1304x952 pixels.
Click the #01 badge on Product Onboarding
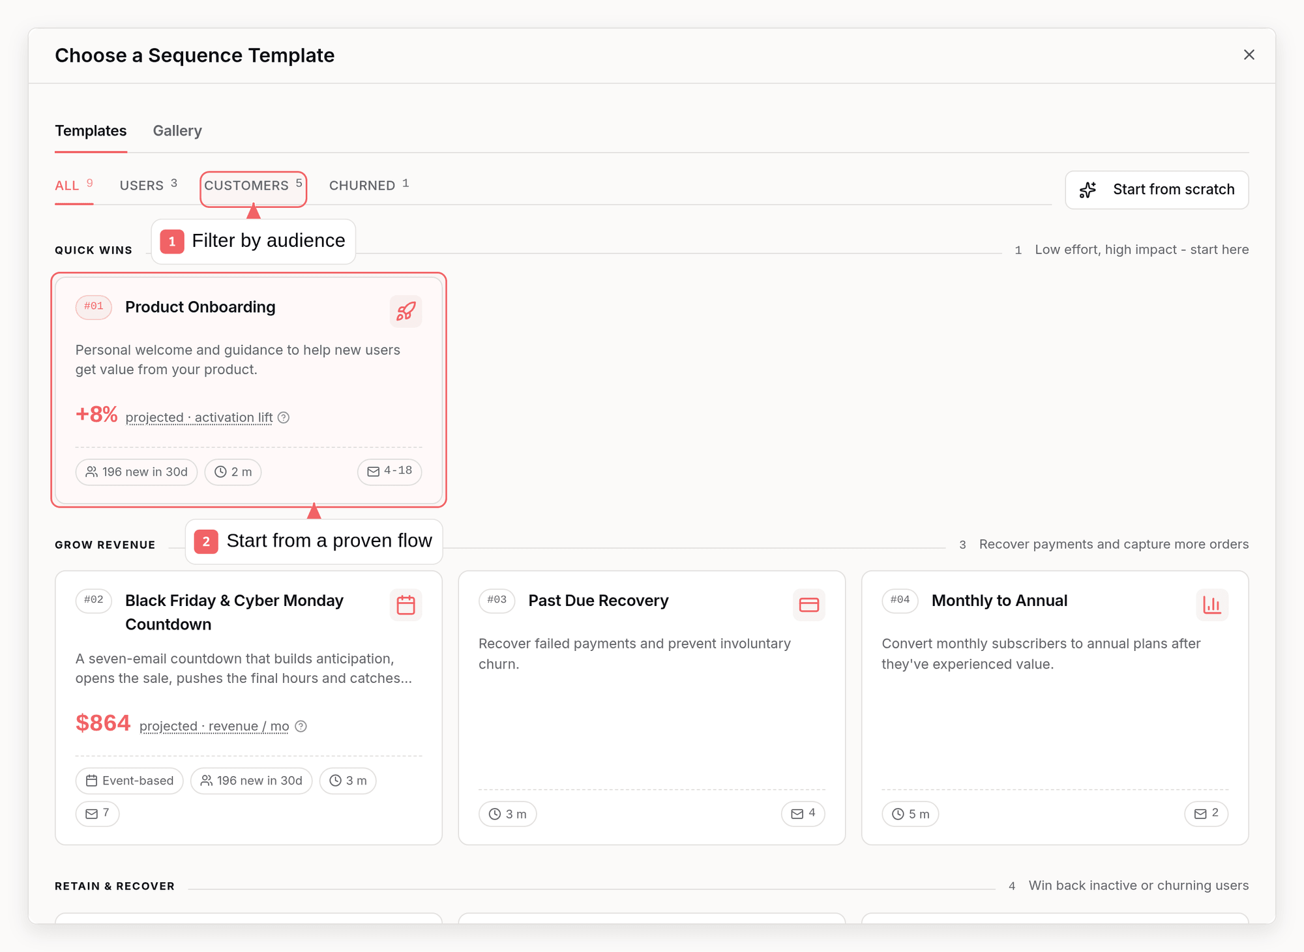pos(93,306)
